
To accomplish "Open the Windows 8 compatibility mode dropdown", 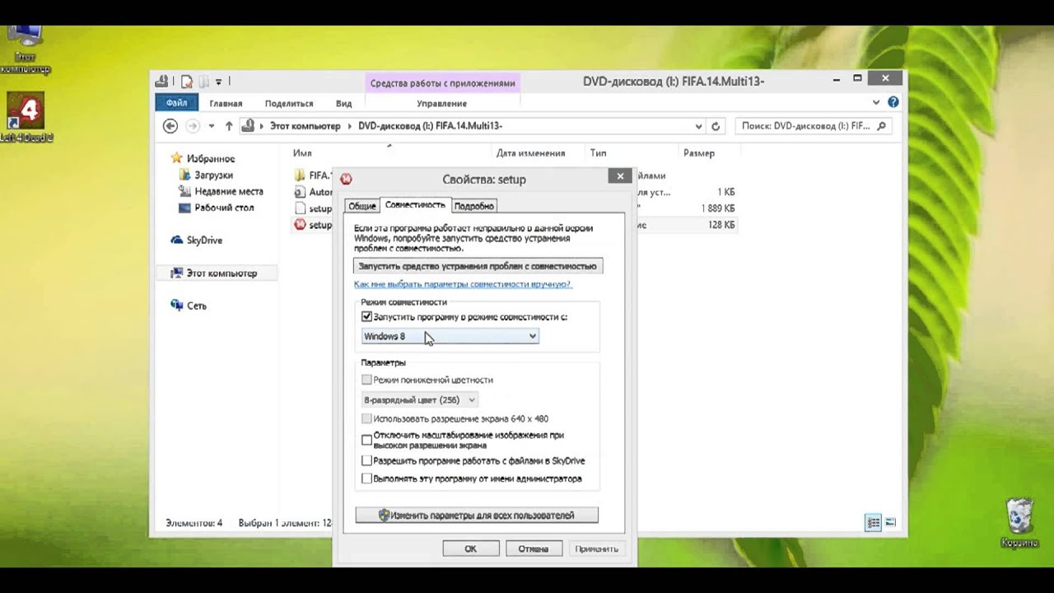I will [450, 336].
